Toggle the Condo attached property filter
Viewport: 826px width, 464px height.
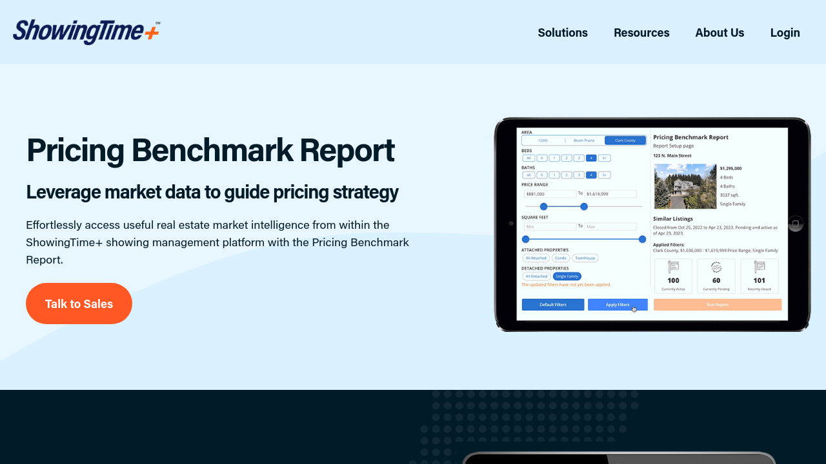tap(560, 258)
